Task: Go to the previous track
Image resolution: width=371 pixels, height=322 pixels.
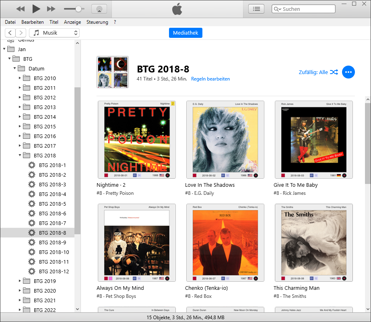Action: [21, 8]
